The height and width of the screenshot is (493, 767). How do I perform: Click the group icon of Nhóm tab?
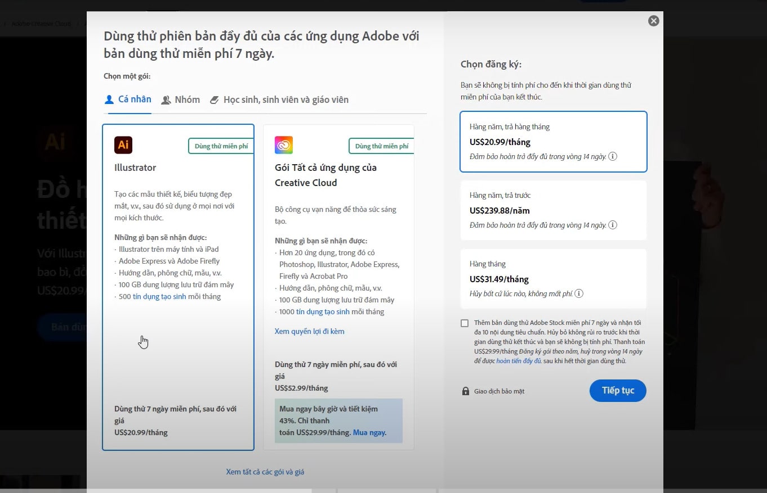click(x=166, y=100)
